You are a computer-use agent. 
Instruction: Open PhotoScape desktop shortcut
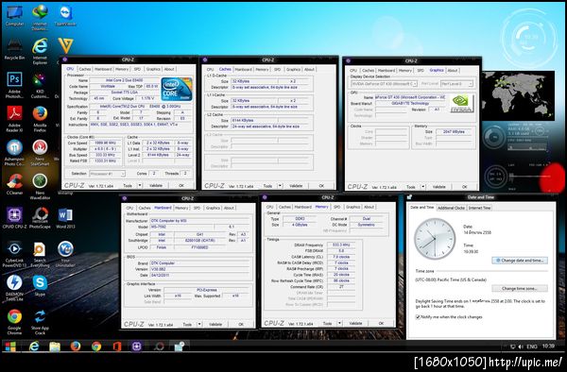[x=40, y=218]
